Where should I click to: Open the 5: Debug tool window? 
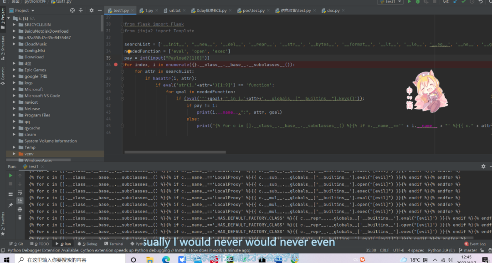(x=87, y=244)
